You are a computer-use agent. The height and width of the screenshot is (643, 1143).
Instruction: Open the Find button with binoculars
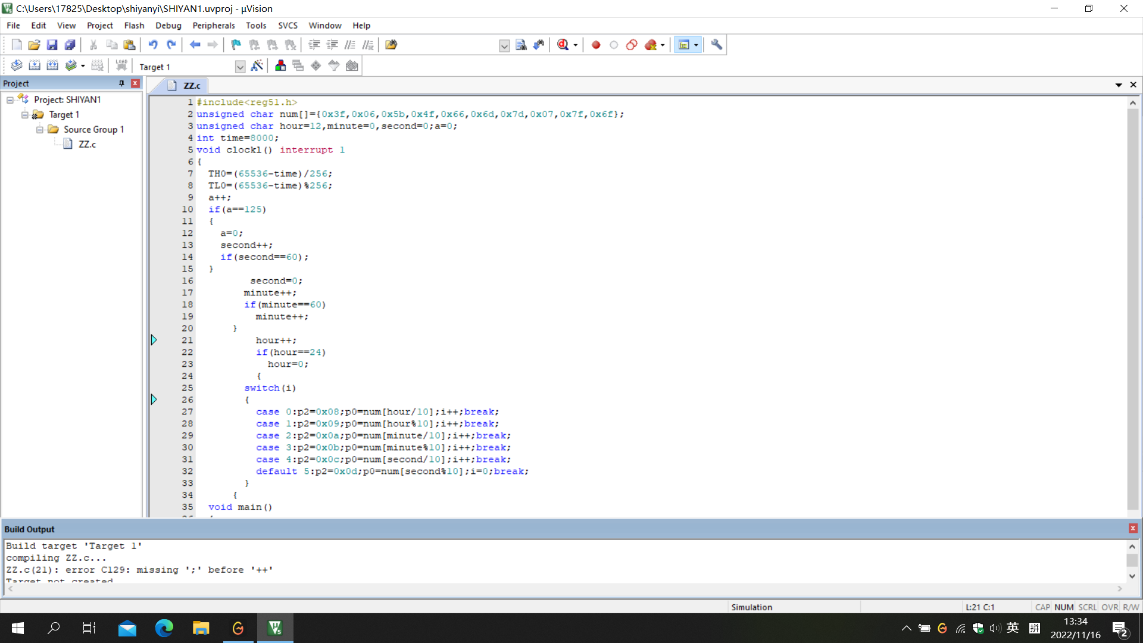[x=521, y=45]
